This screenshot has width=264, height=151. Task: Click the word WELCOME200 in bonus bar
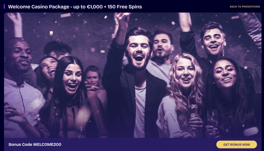[x=47, y=145]
